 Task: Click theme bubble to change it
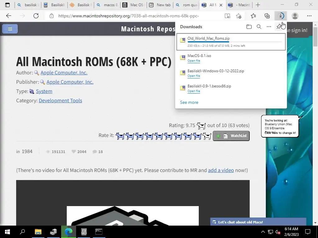pos(280,126)
